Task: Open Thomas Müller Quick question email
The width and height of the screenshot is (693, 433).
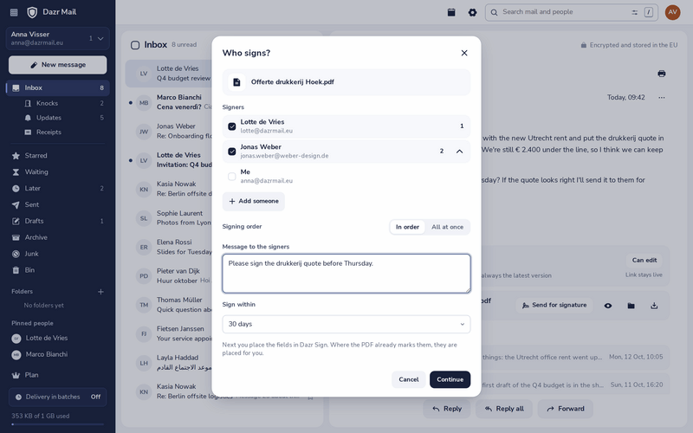Action: coord(169,305)
